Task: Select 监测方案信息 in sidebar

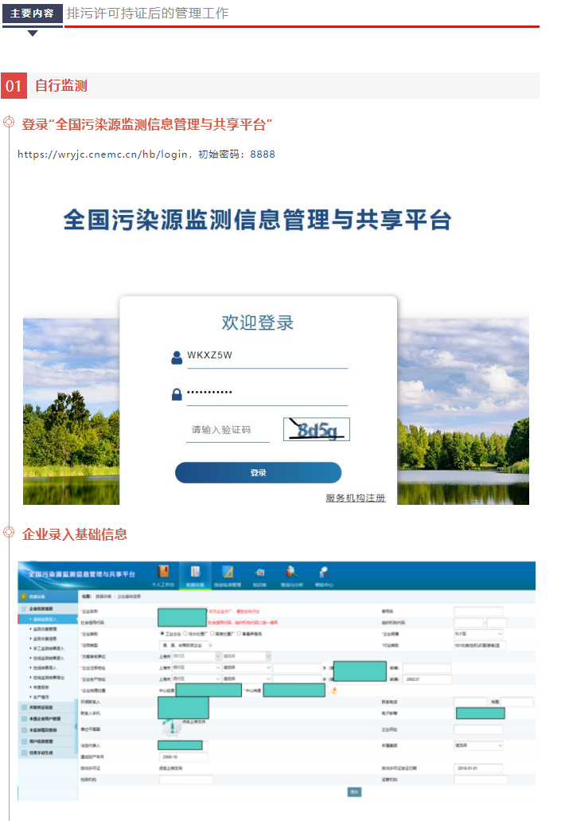Action: (45, 639)
